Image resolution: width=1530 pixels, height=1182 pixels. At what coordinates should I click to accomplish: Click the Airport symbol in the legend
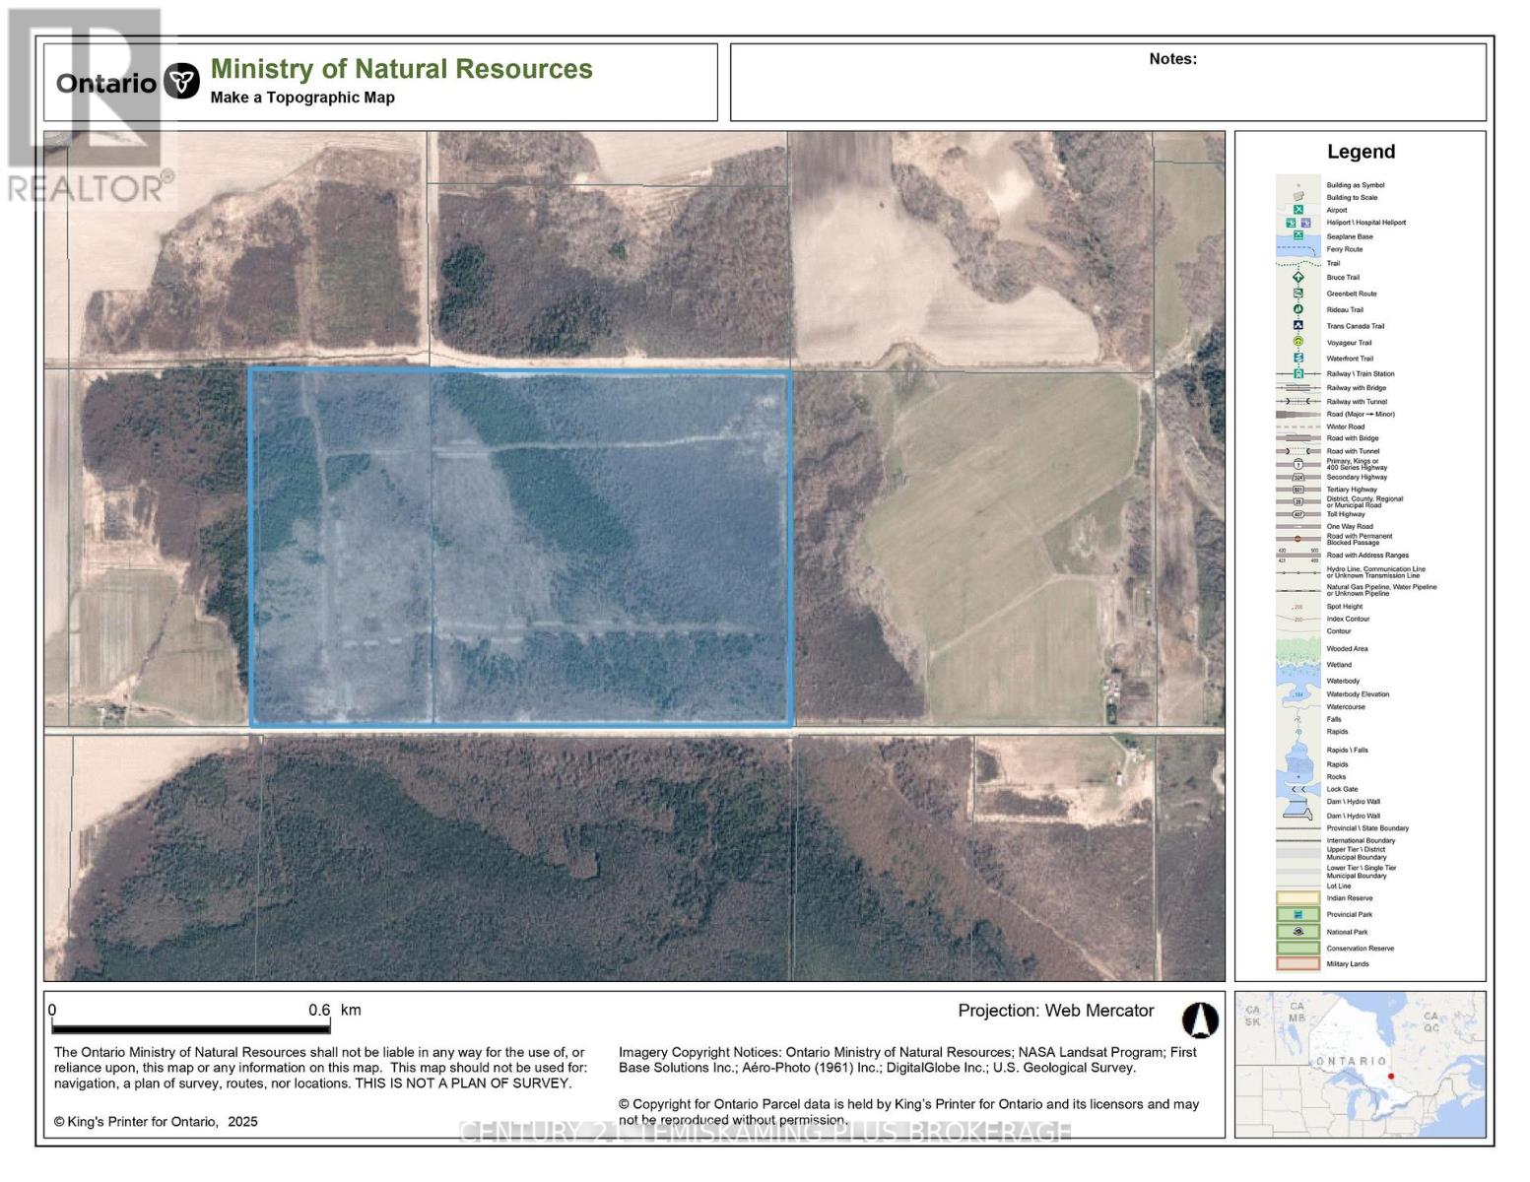point(1298,210)
